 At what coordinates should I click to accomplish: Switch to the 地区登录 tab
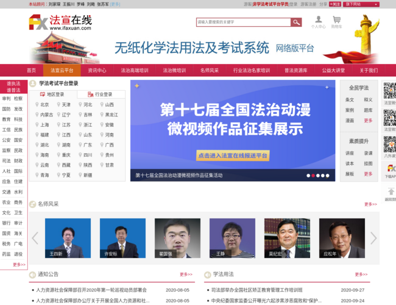pos(53,95)
